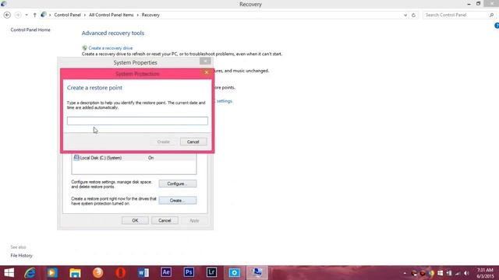Restore down the Recovery window

pos(478,4)
